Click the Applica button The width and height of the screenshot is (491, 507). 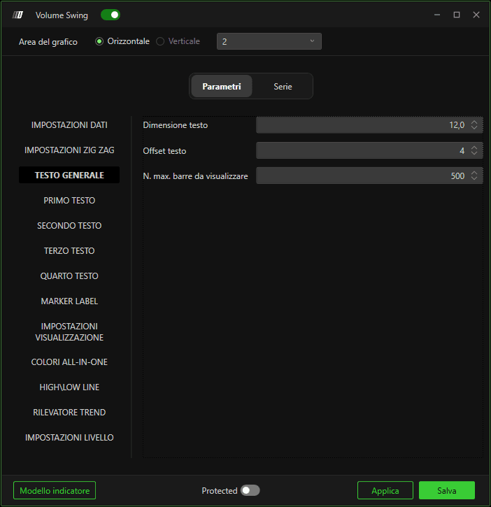[x=385, y=490]
